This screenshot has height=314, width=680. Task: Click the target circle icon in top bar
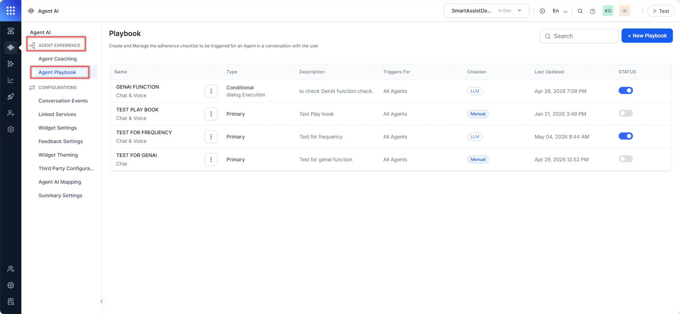click(x=542, y=11)
